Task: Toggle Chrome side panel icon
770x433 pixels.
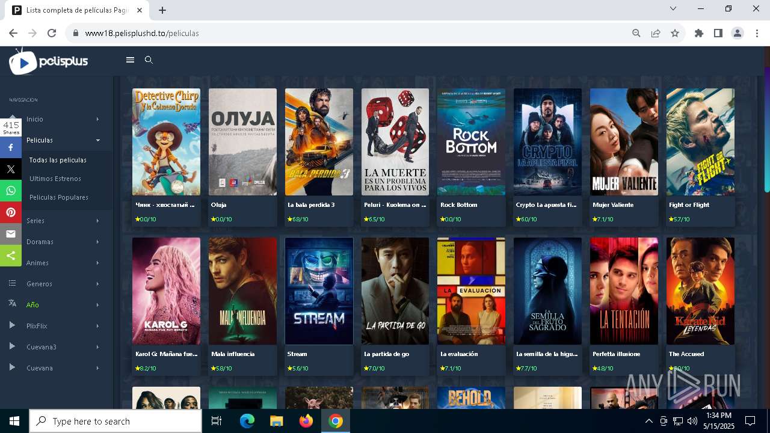Action: click(x=718, y=33)
